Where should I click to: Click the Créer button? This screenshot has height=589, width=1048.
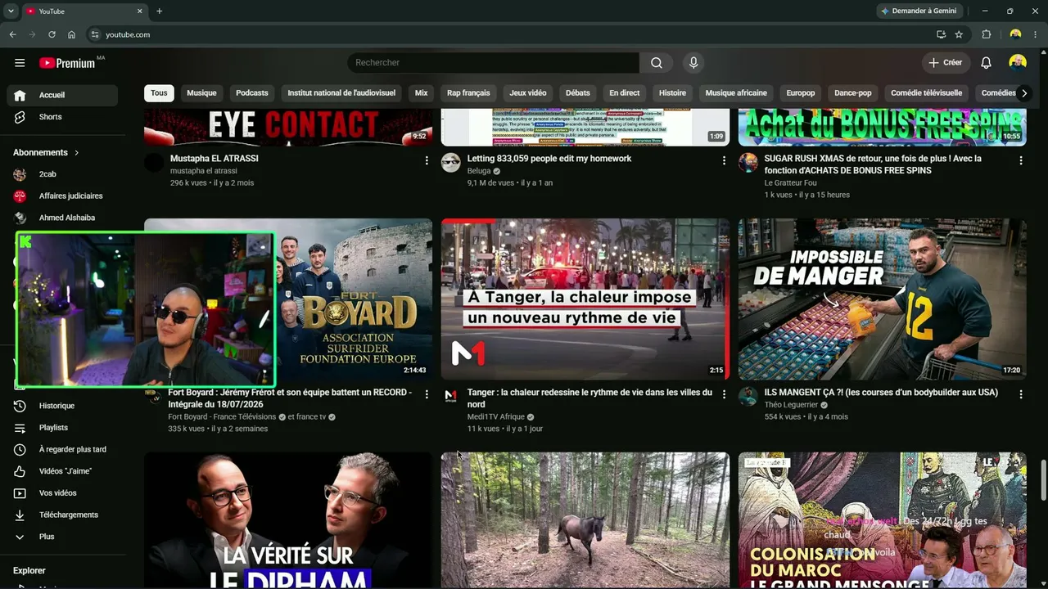(x=946, y=63)
